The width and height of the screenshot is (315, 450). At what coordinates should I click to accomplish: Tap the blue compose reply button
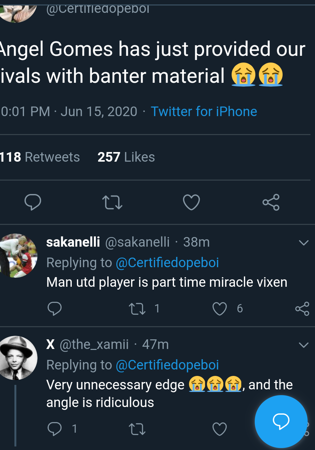click(x=281, y=421)
